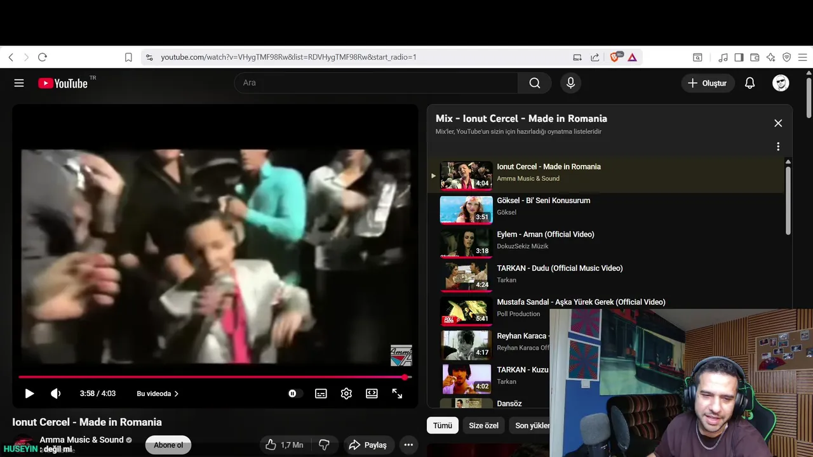
Task: Click the page vertical scrollbar
Action: click(809, 97)
